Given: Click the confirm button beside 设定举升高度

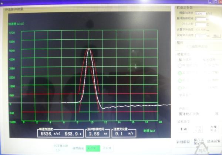Looking at the screenshot, I should (216, 36).
